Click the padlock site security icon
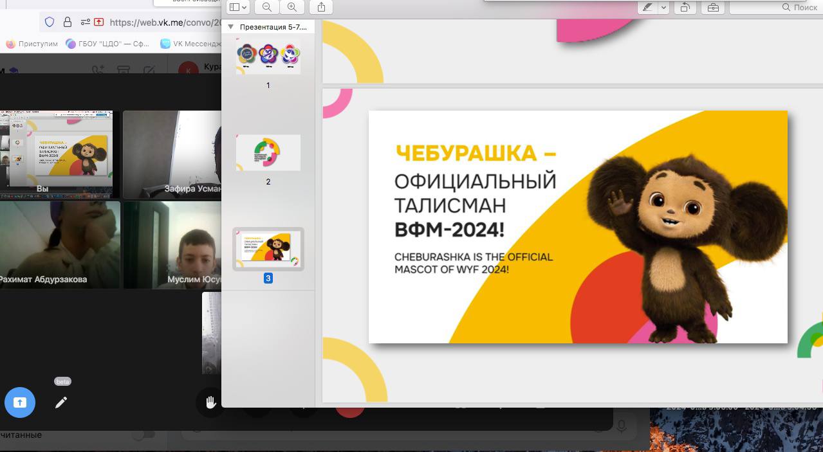823x452 pixels. pos(68,22)
